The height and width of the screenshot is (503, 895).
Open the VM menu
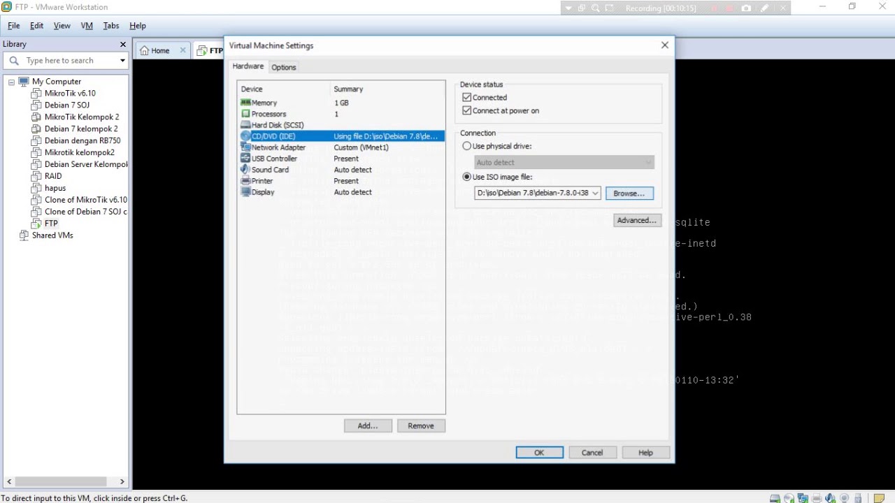pos(87,26)
